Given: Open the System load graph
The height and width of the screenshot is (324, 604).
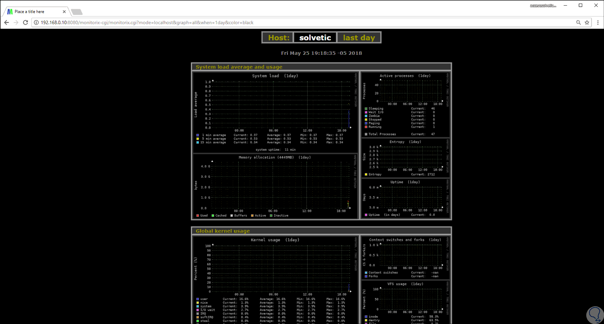Looking at the screenshot, I should [x=275, y=112].
